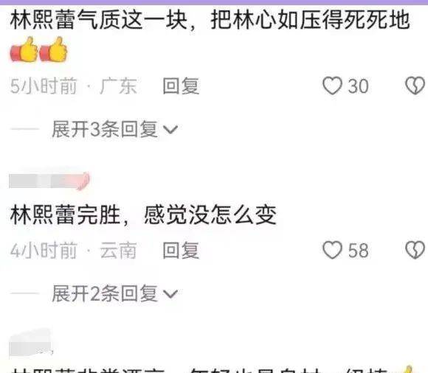Click the chevron beside 展开2条回复
Viewport: 428px width, 373px height.
click(x=170, y=294)
